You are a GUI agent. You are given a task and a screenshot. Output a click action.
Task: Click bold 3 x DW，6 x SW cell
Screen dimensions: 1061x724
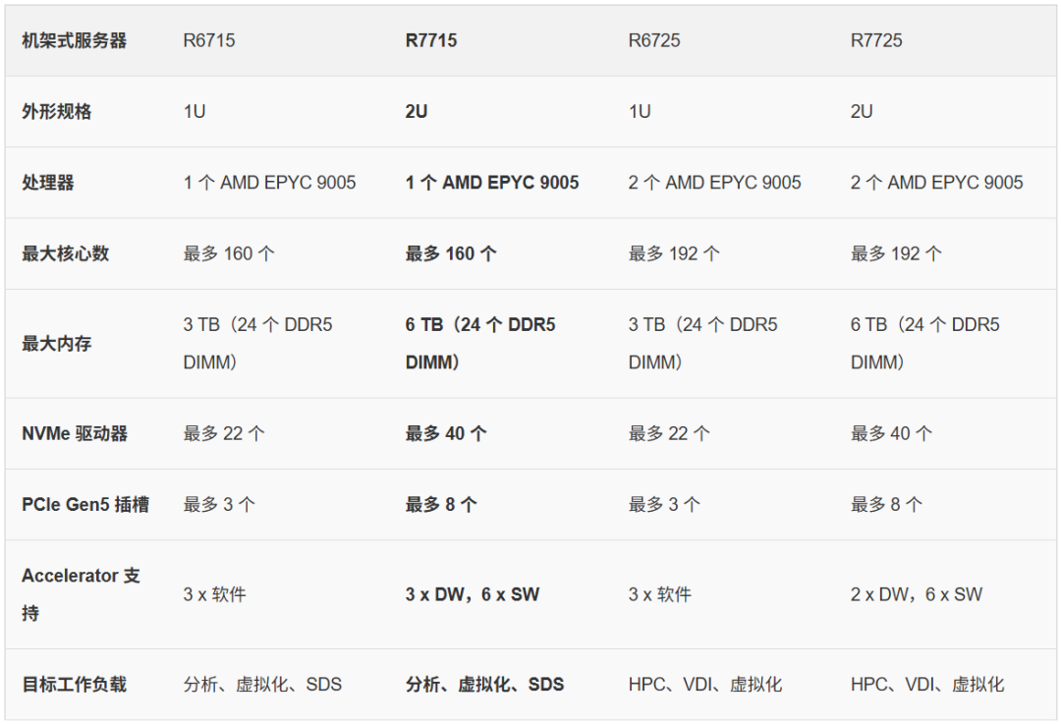click(473, 594)
